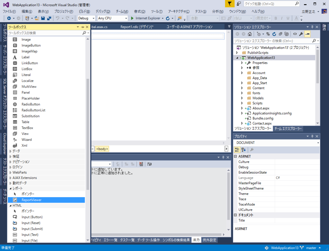This screenshot has width=329, height=251.
Task: Select Bundle.config in Solution Explorer
Action: [263, 118]
